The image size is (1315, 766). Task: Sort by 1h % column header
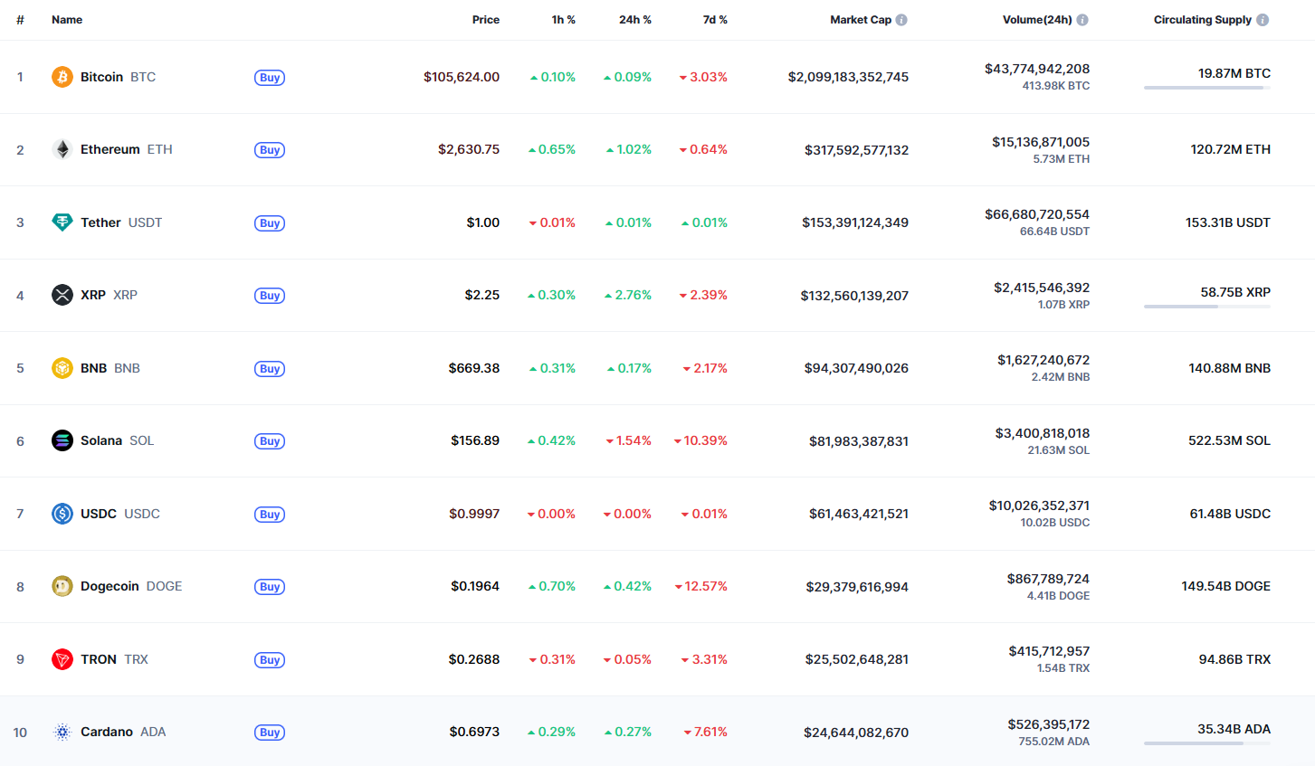pyautogui.click(x=564, y=20)
